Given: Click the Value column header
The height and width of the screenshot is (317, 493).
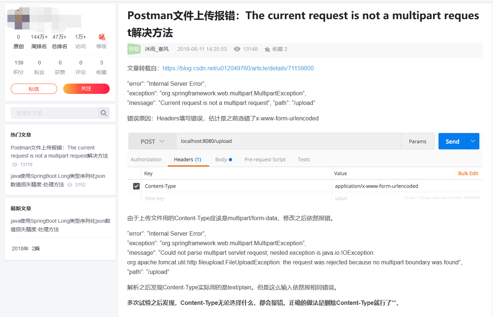Looking at the screenshot, I should [340, 173].
